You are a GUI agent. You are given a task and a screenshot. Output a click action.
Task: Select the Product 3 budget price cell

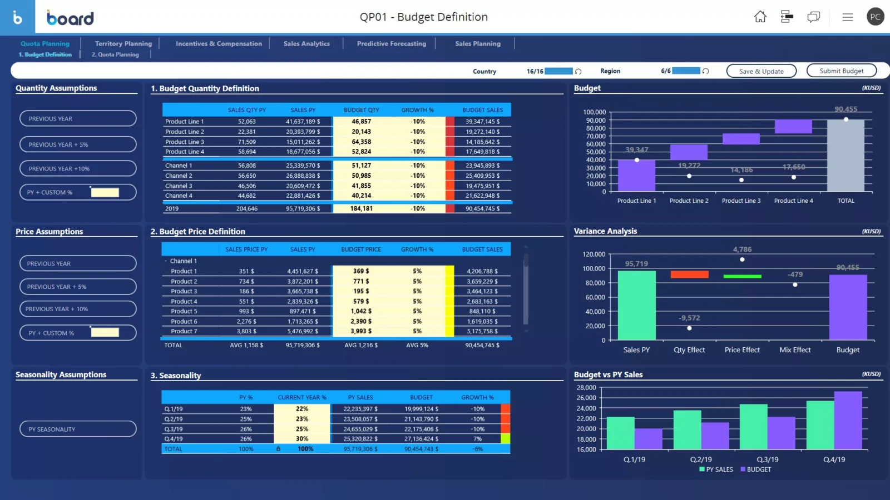[361, 291]
